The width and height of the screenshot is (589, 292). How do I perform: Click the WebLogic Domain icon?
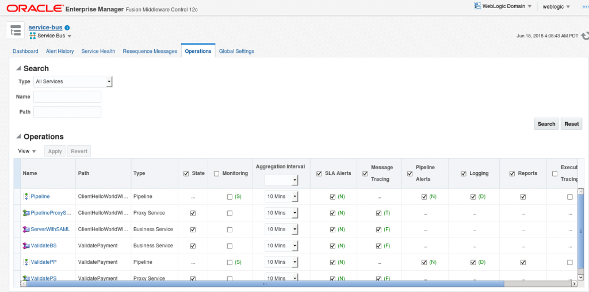click(x=477, y=6)
